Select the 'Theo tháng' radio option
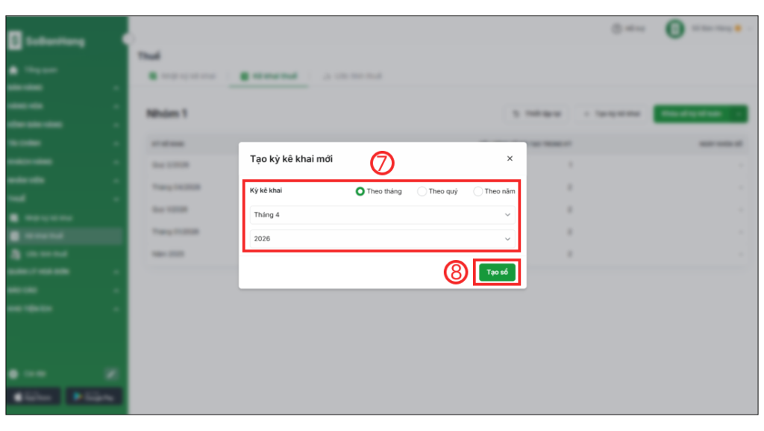 pos(360,191)
